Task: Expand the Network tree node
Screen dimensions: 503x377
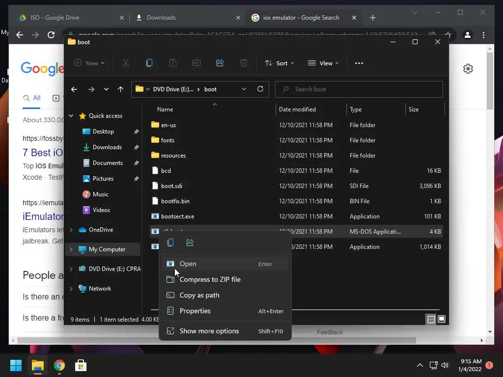Action: (x=71, y=289)
